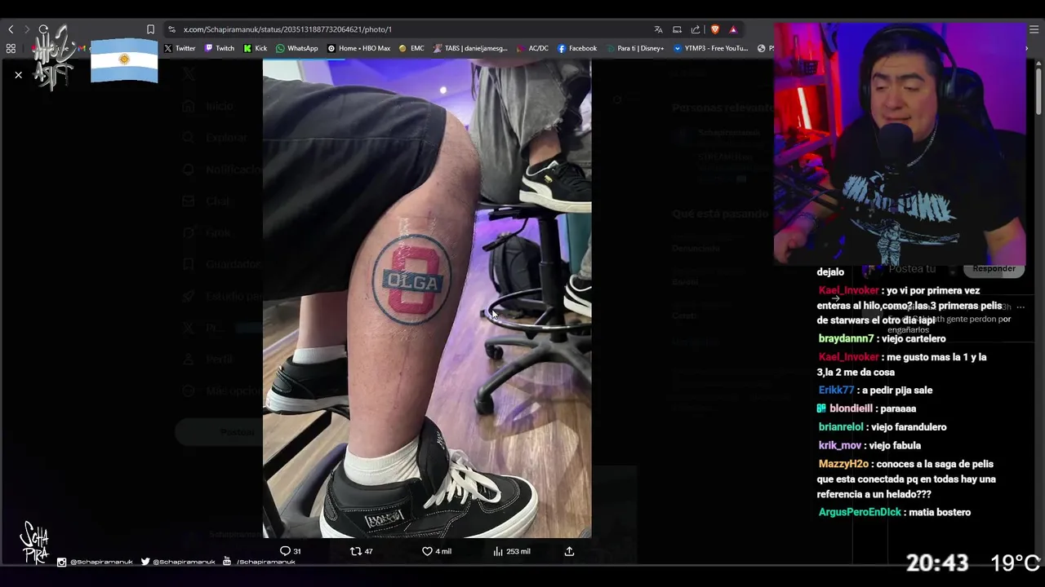Open the TABS danieljamesg bookmark

coord(470,48)
